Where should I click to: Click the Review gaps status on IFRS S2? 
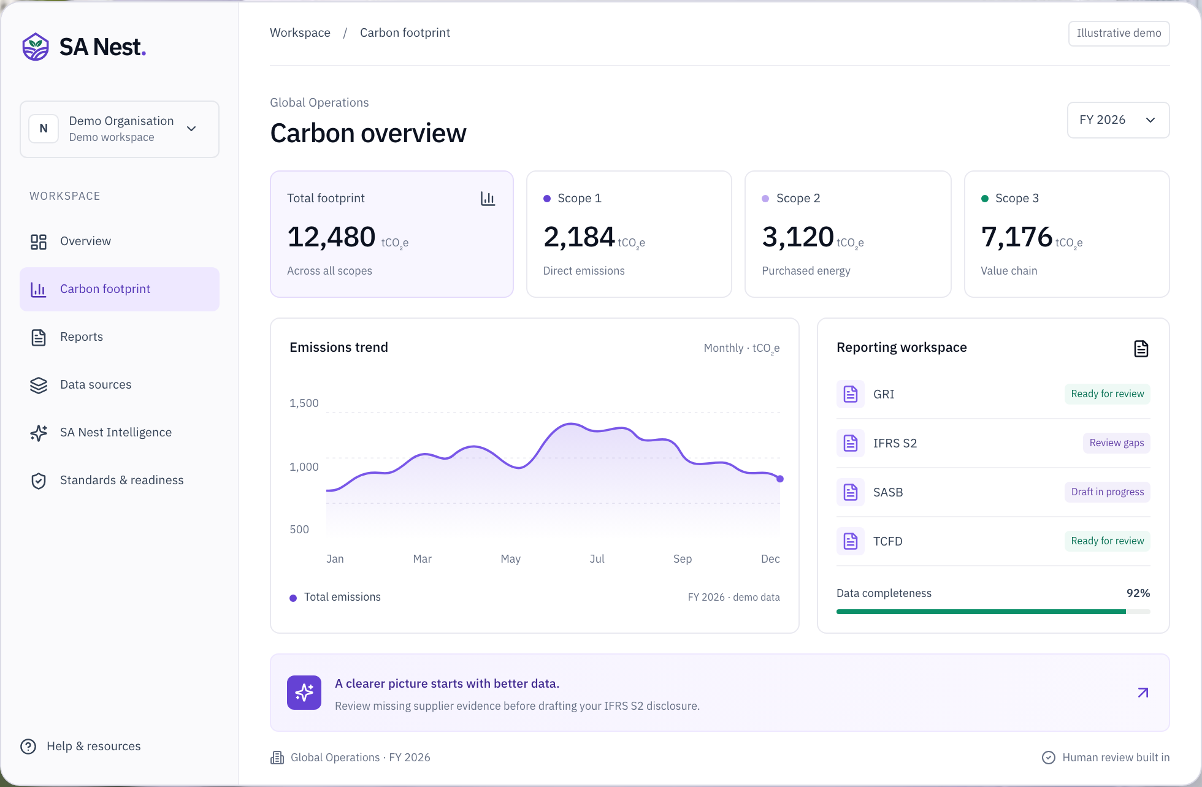click(1116, 443)
